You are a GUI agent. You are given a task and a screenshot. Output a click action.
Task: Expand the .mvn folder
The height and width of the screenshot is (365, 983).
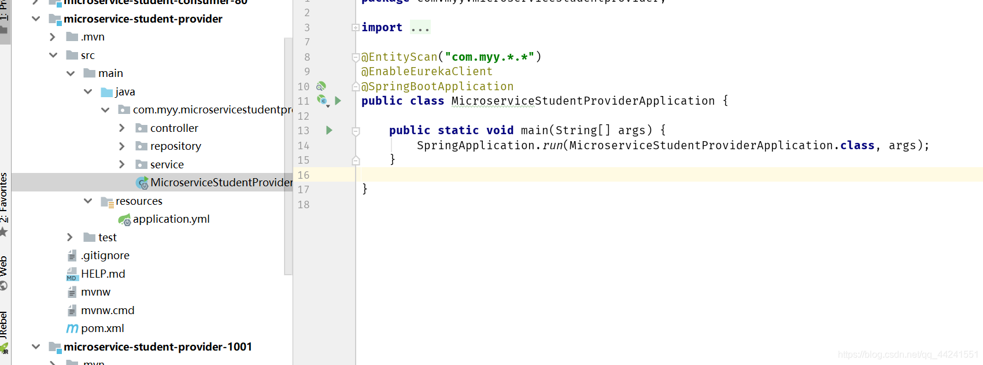[53, 36]
